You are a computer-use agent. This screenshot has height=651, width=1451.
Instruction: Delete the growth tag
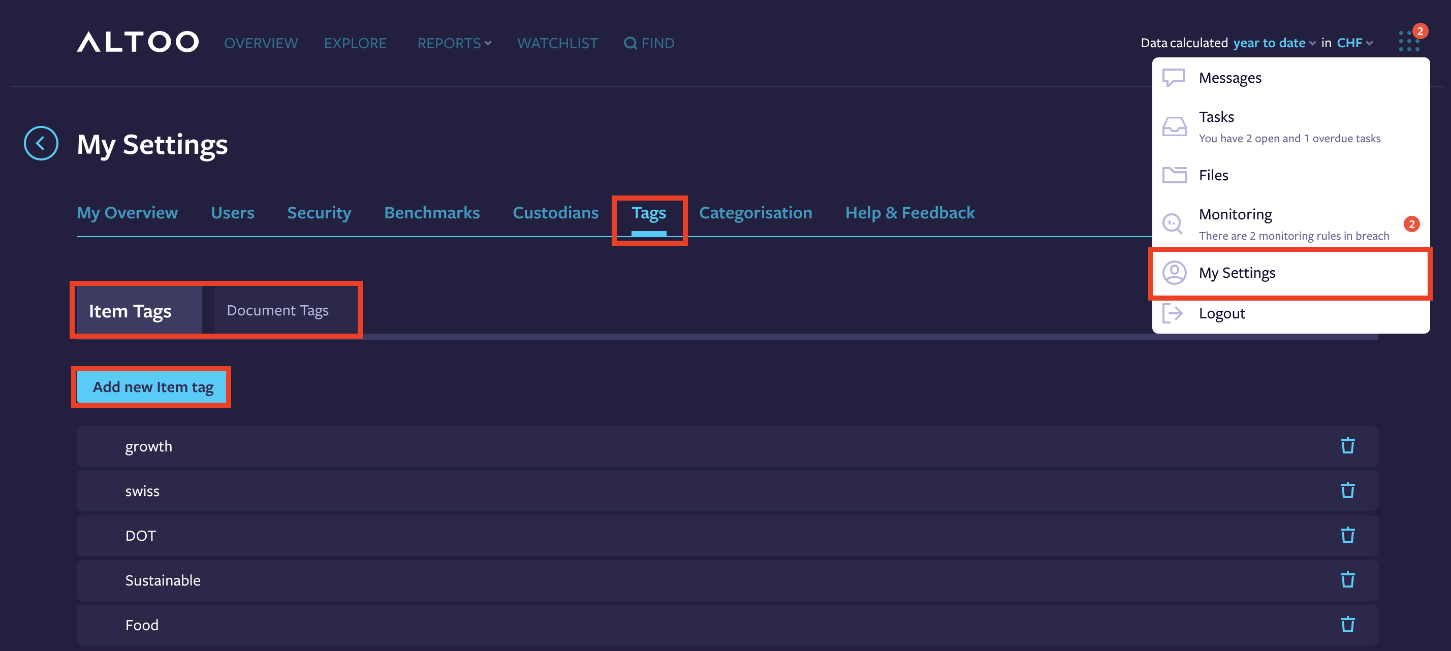(x=1347, y=445)
